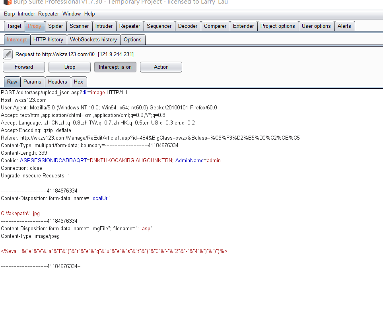Click the Content-Type: multipart/form-data line
The width and height of the screenshot is (383, 319).
coord(89,146)
